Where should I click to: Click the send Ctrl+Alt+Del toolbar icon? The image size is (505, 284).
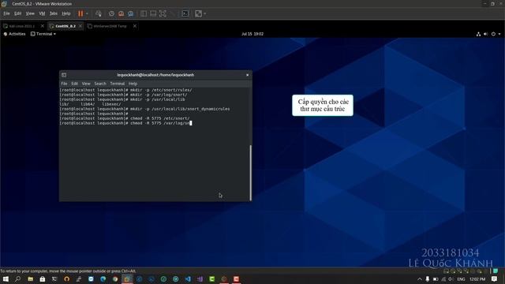[x=99, y=13]
